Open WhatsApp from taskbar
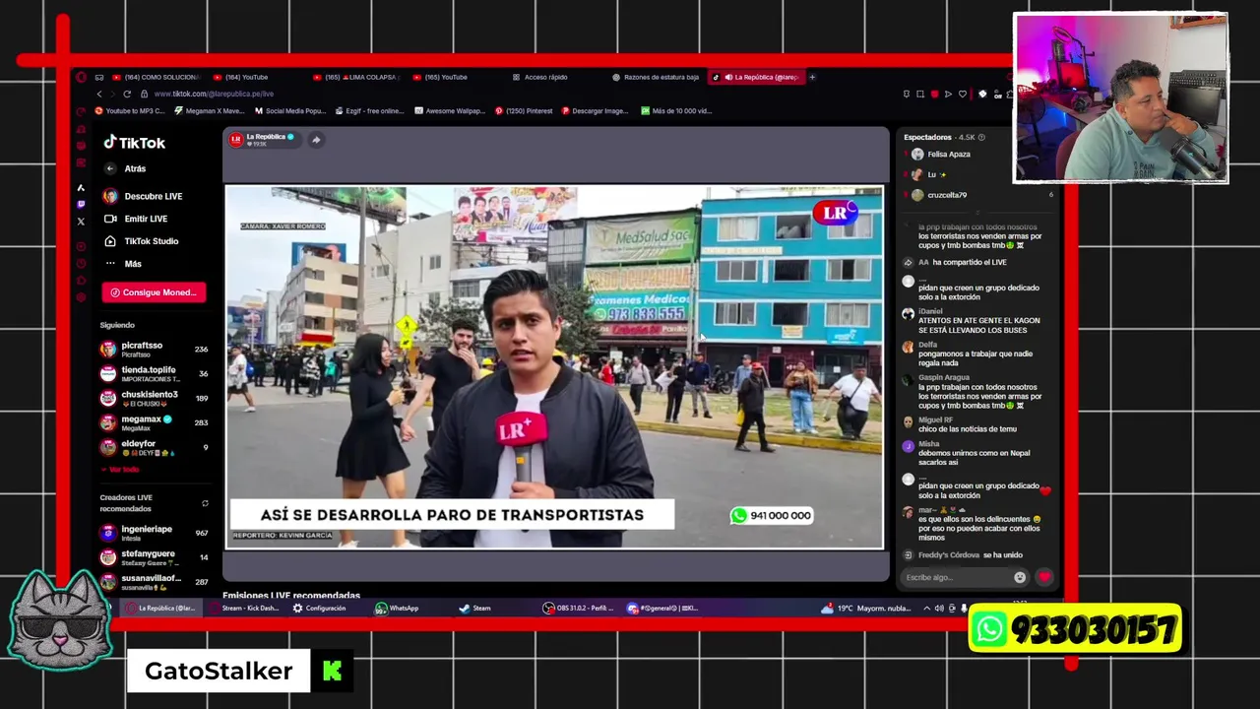 tap(397, 609)
